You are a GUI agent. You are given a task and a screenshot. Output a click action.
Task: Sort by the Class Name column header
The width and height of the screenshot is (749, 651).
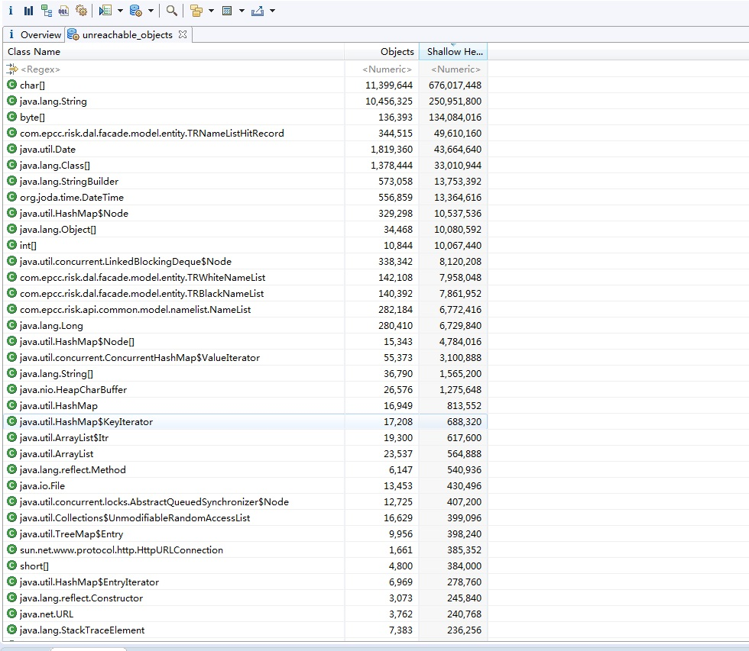[173, 51]
